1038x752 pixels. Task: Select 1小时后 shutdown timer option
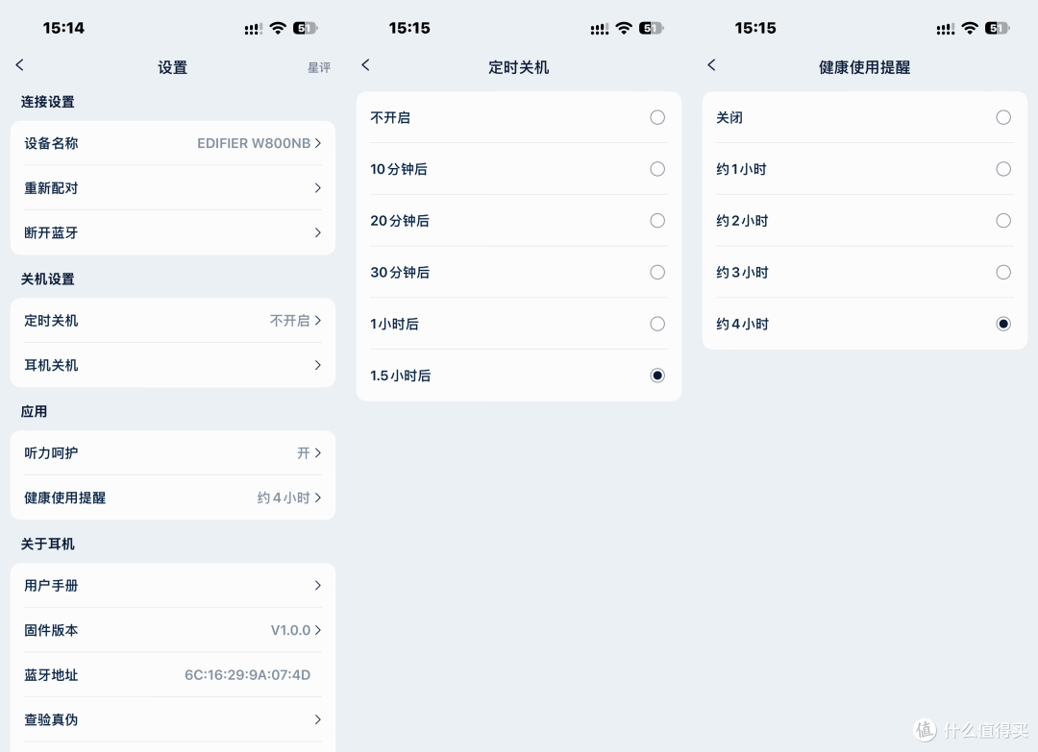pos(657,324)
